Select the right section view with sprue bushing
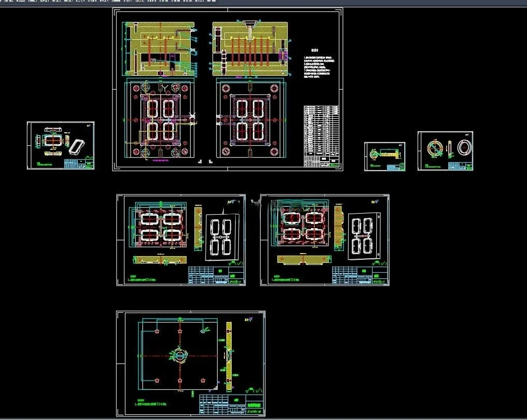Screen dimensions: 527x420 [250, 48]
